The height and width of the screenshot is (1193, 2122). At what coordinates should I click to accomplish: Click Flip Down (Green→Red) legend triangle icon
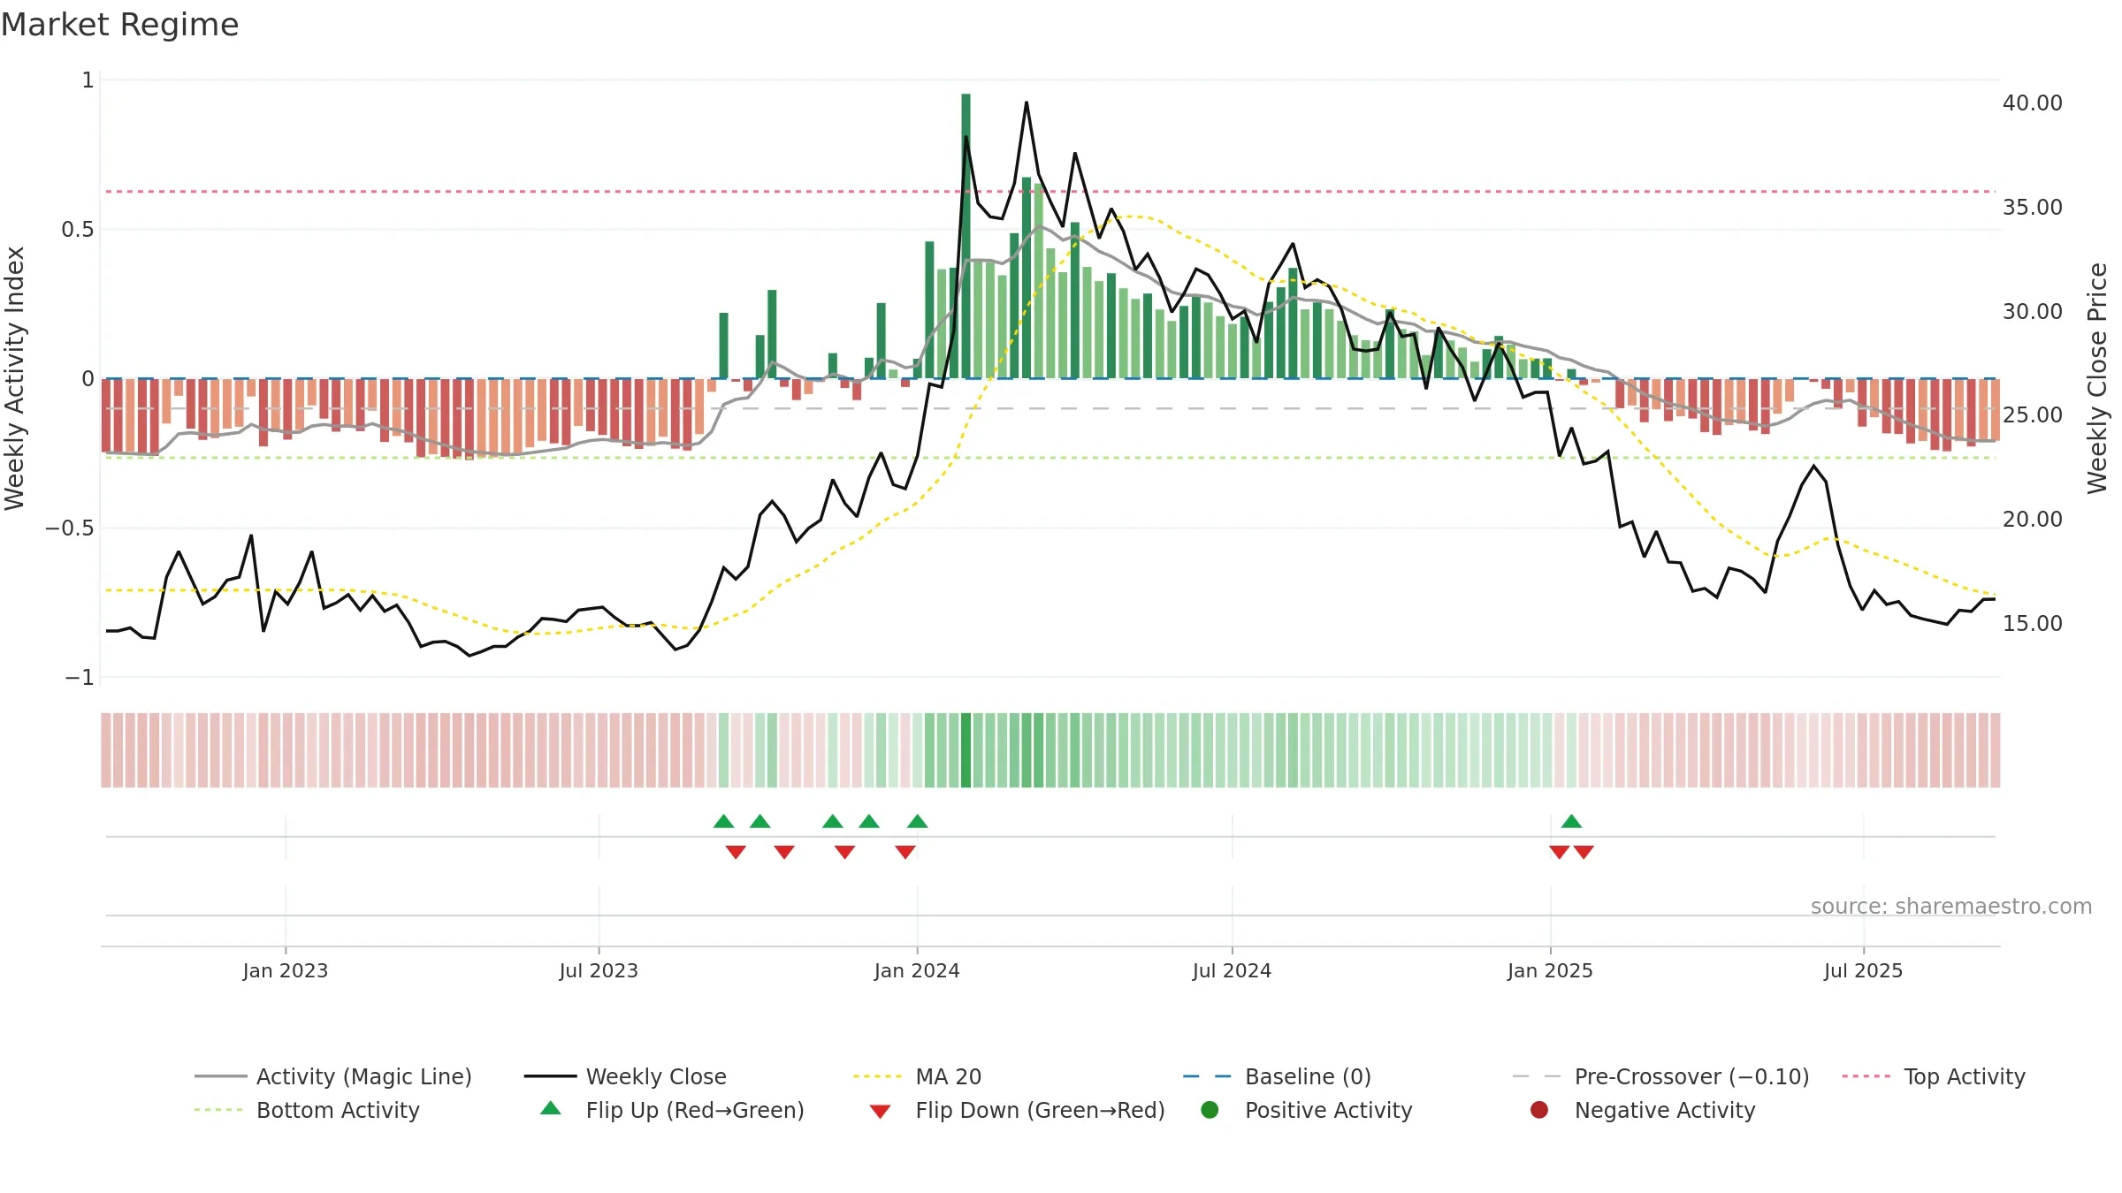pos(880,1111)
